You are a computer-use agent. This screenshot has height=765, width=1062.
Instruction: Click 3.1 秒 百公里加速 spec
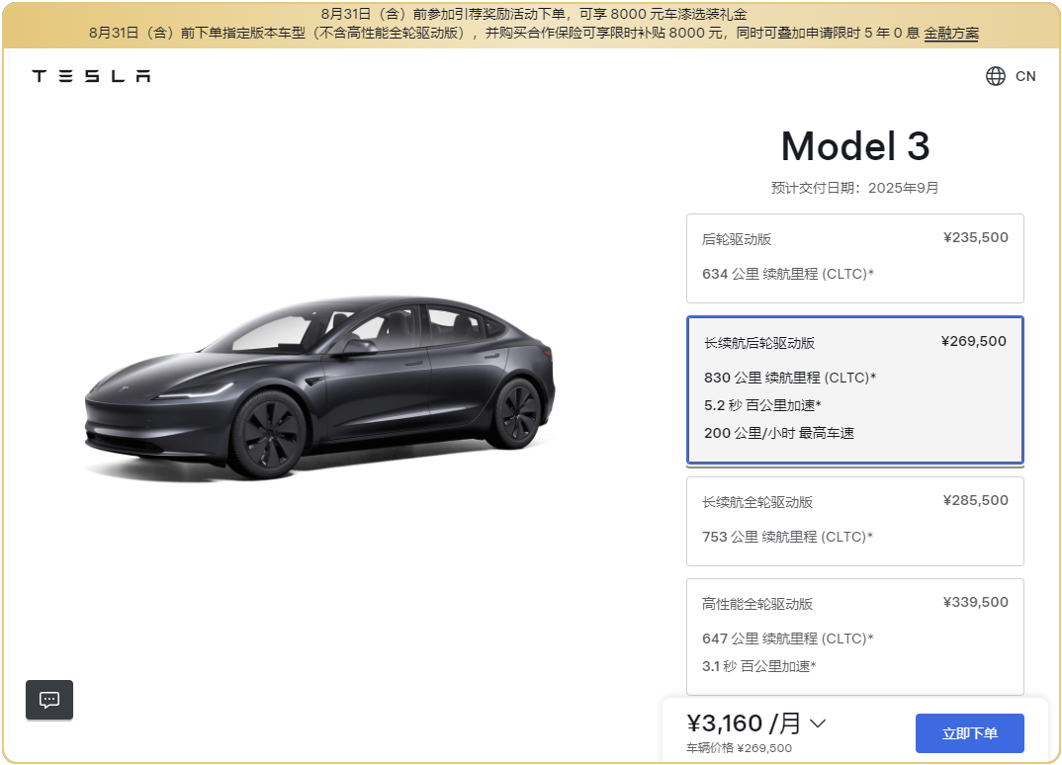click(x=758, y=666)
